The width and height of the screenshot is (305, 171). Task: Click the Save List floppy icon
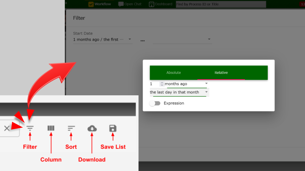pyautogui.click(x=113, y=128)
